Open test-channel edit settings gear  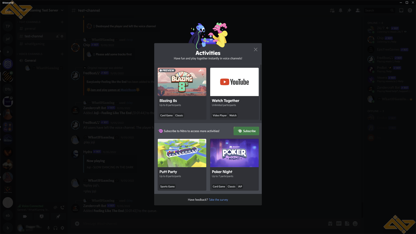62,36
